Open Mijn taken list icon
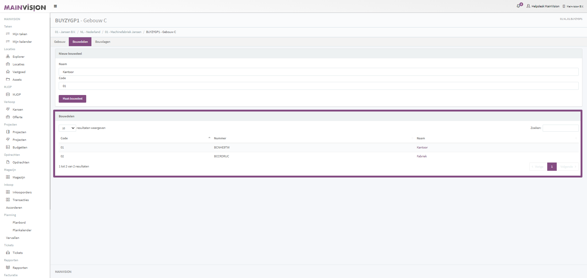The width and height of the screenshot is (587, 278). (x=8, y=34)
